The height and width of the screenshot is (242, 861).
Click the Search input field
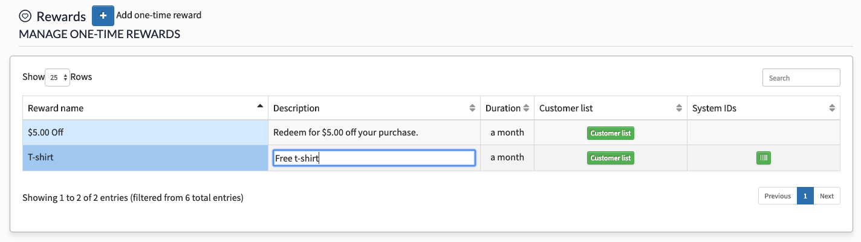(801, 77)
